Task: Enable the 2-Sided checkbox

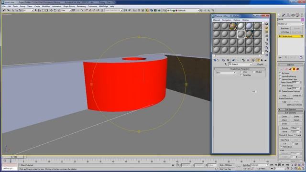Action: pos(254,72)
